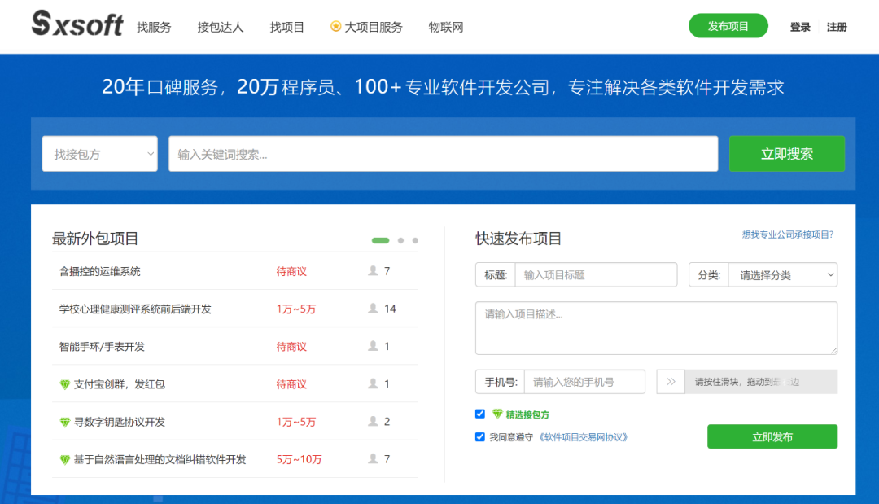Go to the 接包达人 menu item

pyautogui.click(x=220, y=27)
